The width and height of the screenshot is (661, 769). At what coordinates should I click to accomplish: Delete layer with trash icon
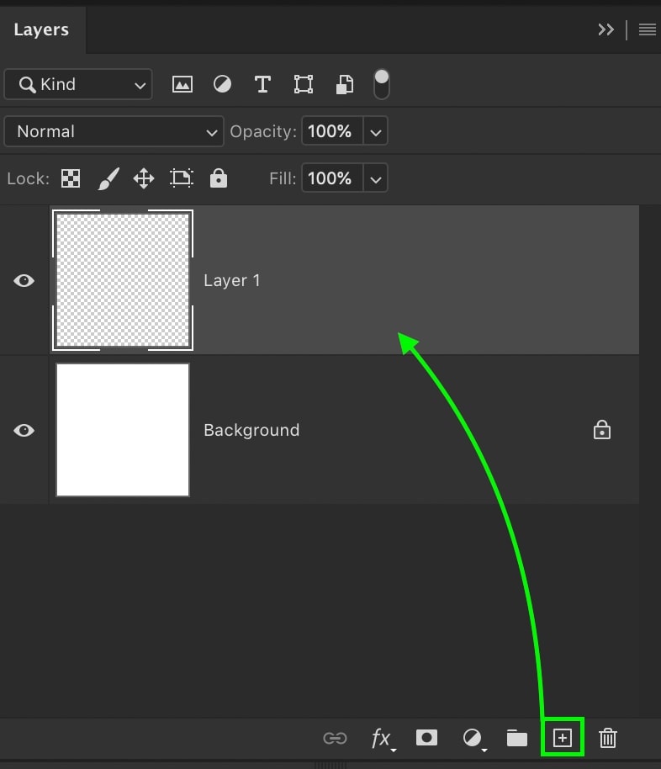(x=607, y=738)
